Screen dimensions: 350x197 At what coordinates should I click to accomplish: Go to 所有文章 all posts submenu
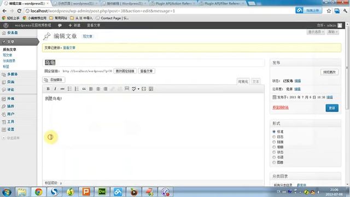(10, 50)
